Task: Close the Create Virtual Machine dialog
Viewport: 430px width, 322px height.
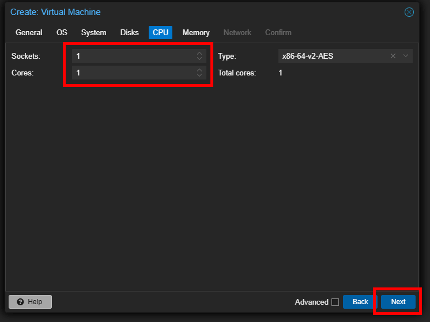Action: 409,12
